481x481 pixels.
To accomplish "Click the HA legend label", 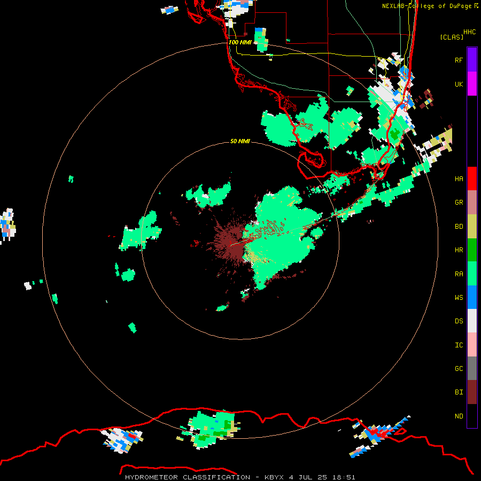I will click(459, 179).
